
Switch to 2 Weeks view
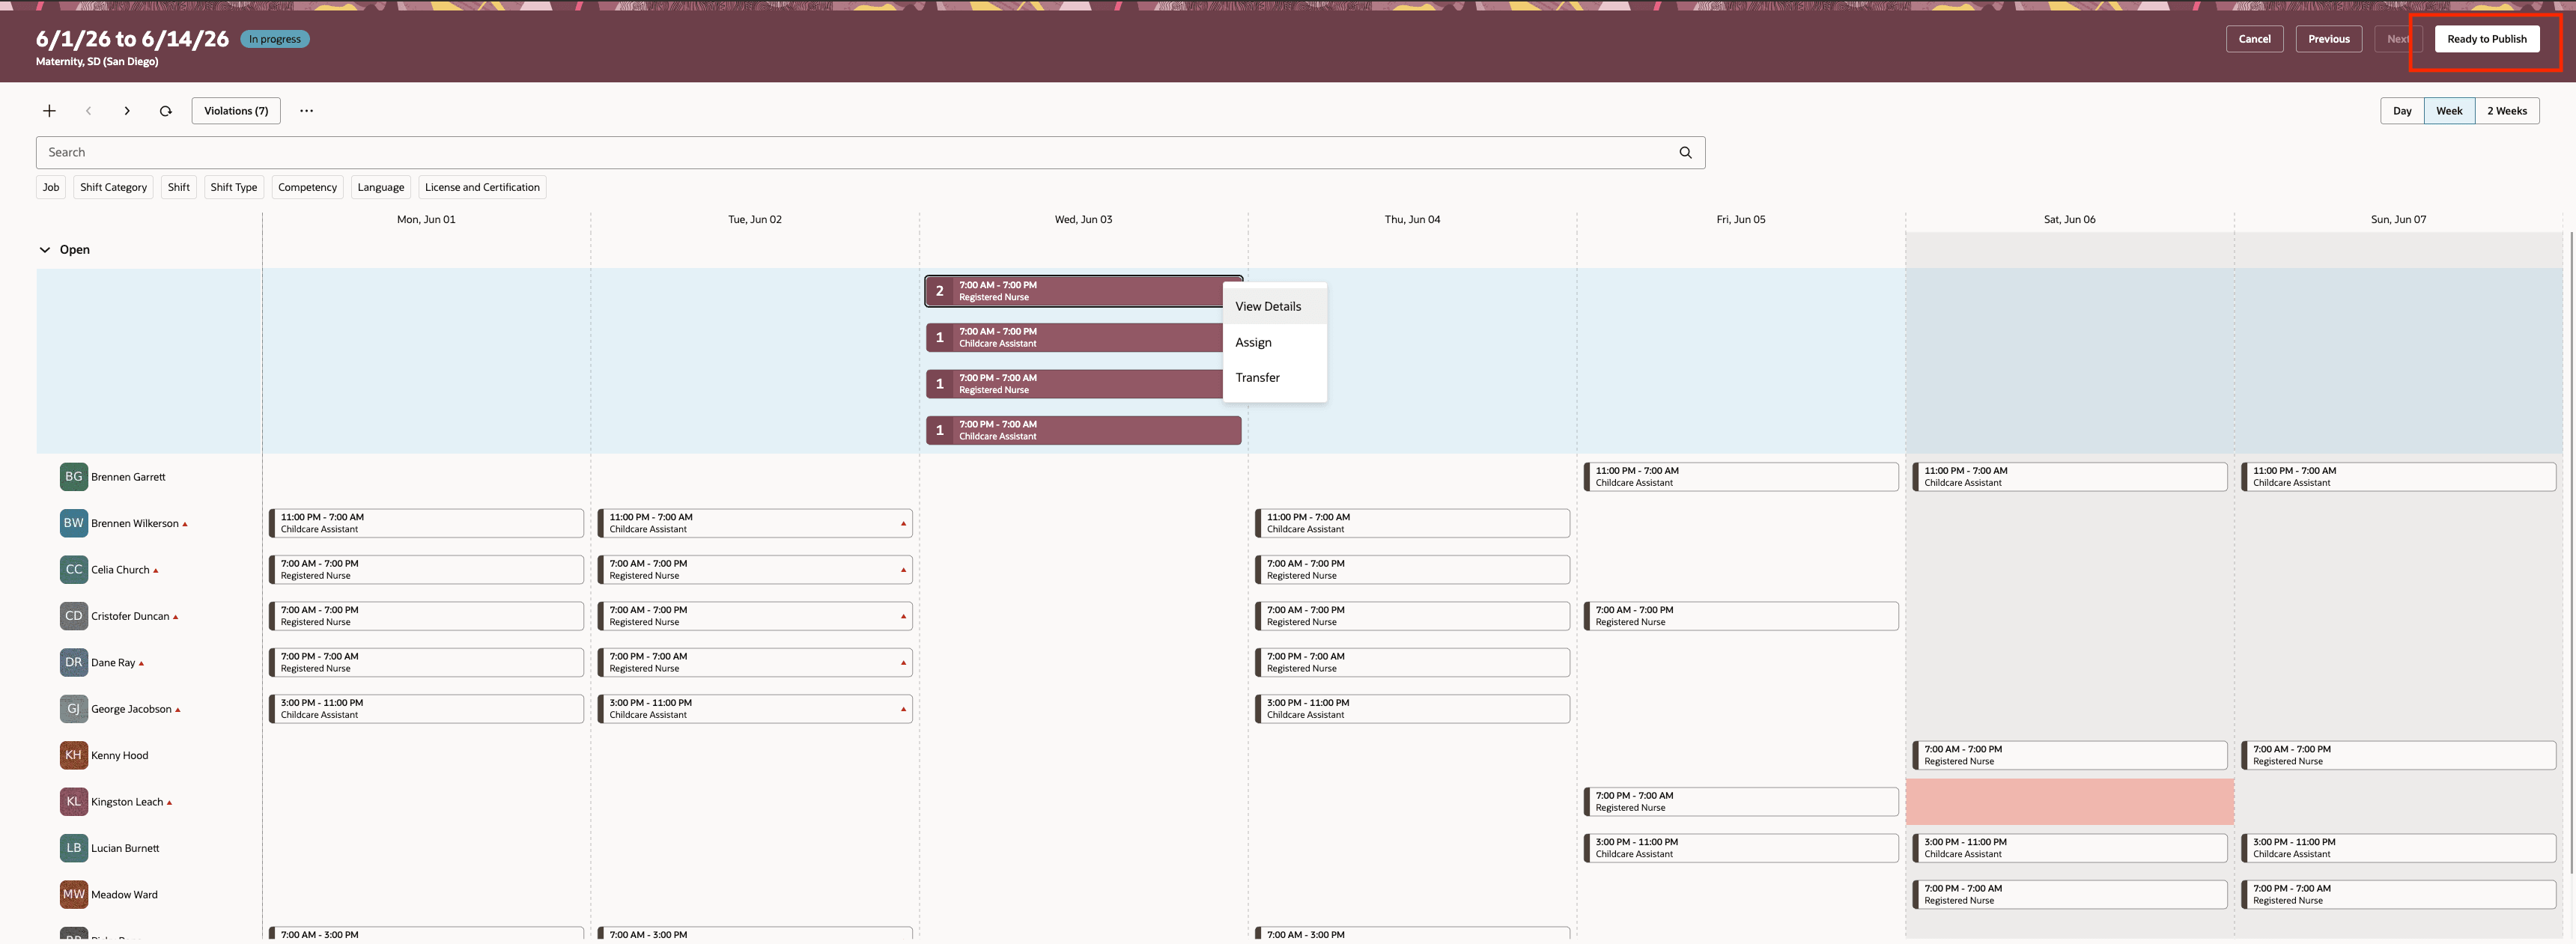2507,111
